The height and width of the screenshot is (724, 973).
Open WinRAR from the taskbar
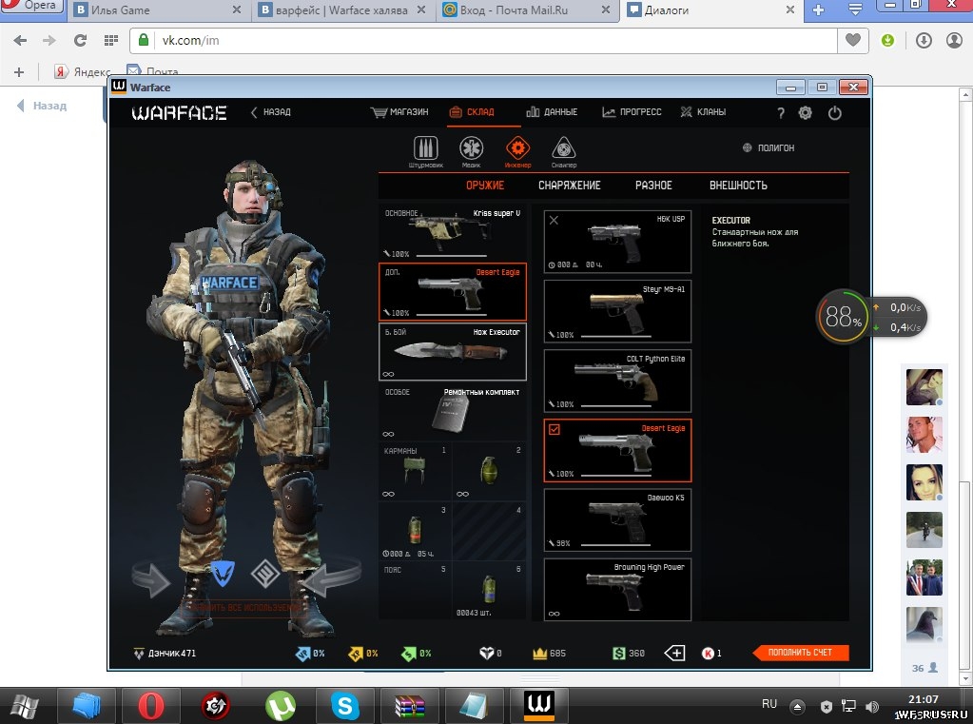click(410, 706)
